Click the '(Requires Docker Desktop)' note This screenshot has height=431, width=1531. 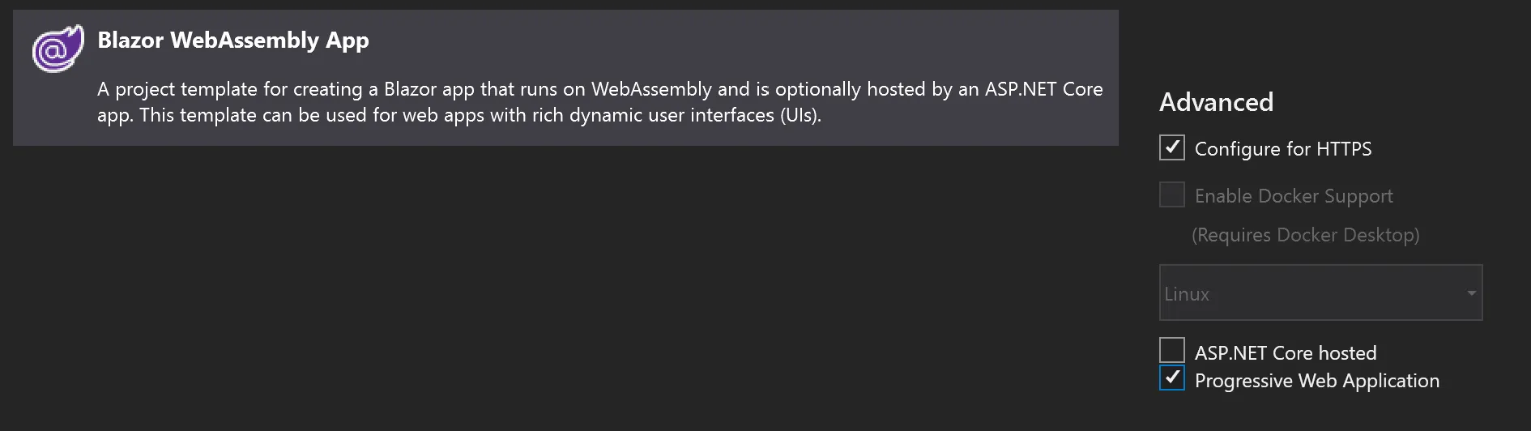coord(1305,235)
